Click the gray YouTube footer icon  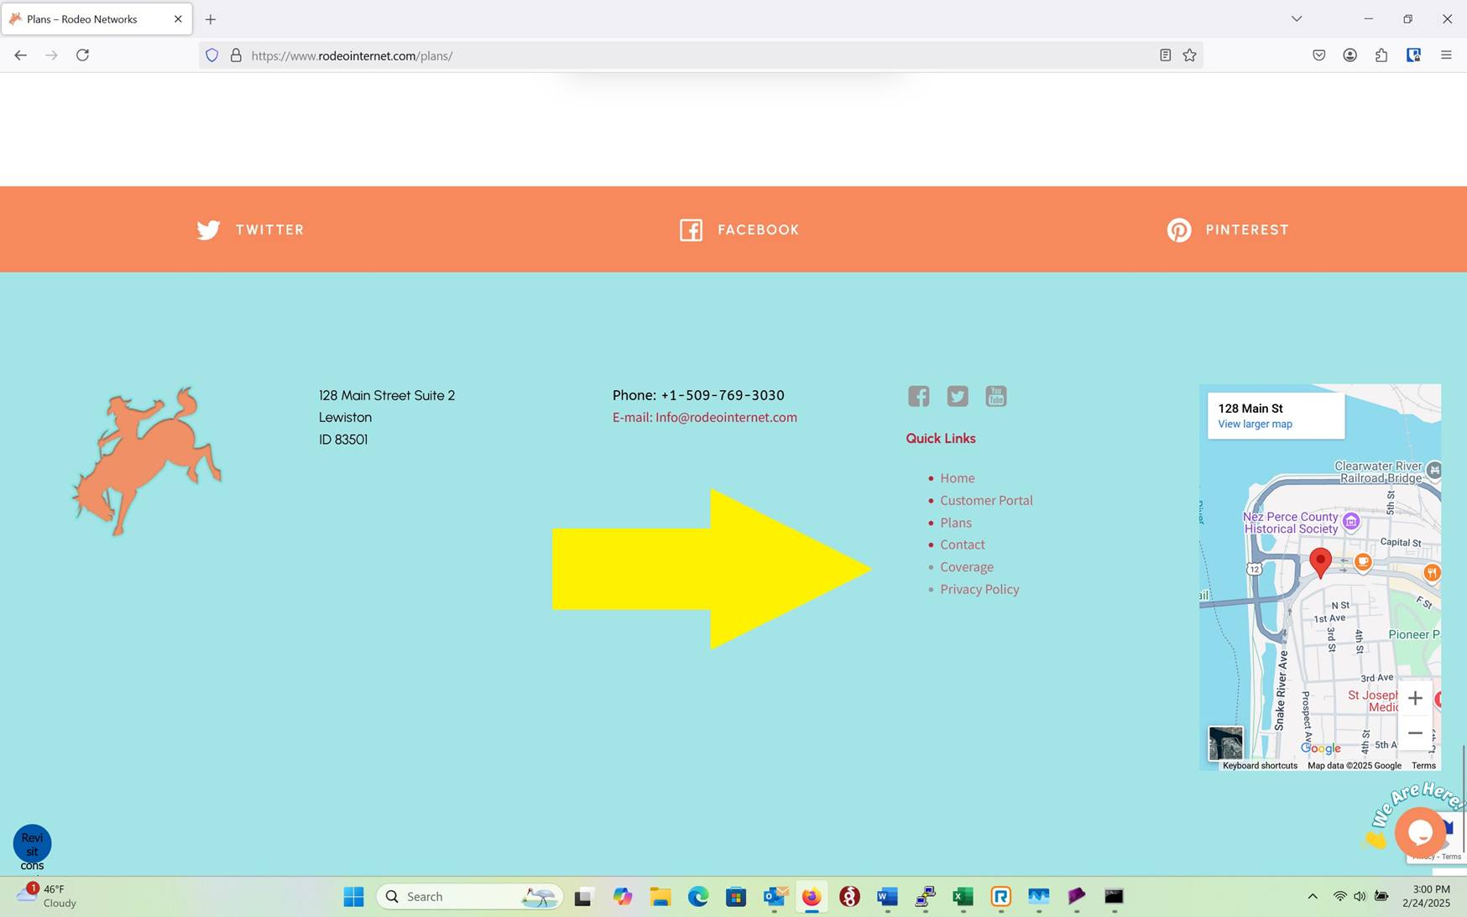995,396
